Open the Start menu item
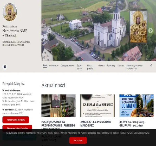The height and width of the screenshot is (146, 156). 45,65
